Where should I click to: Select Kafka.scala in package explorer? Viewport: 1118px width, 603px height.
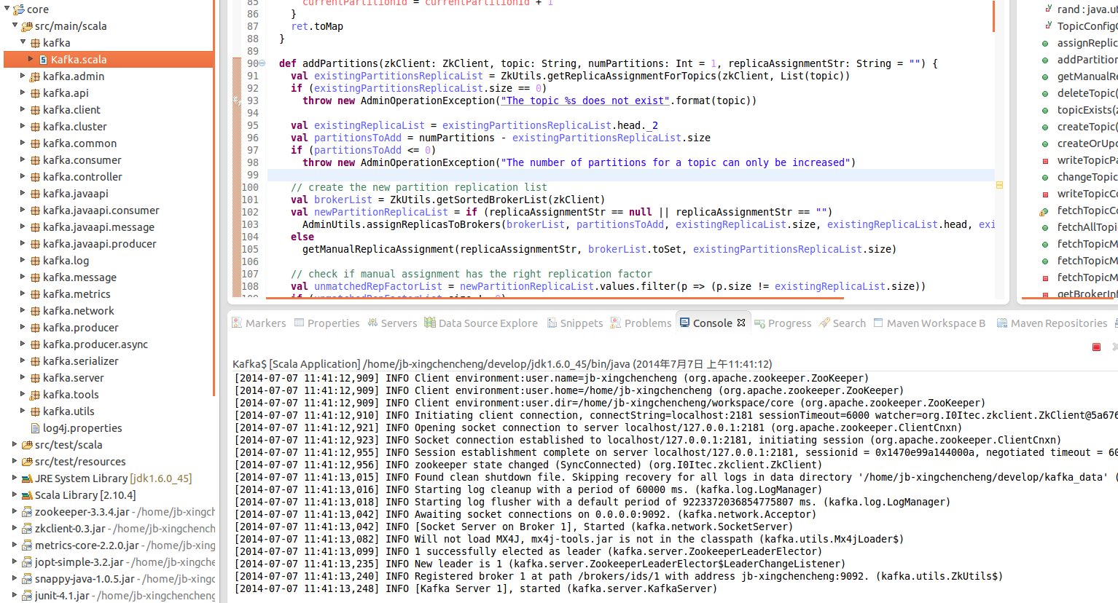point(79,59)
